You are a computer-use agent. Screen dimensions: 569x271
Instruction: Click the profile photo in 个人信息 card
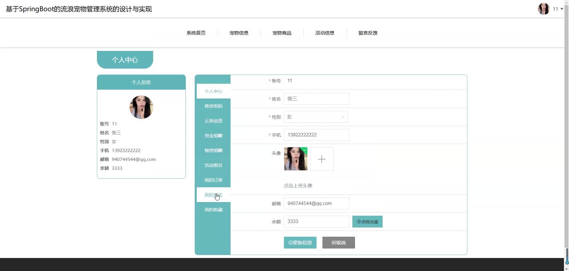[141, 107]
